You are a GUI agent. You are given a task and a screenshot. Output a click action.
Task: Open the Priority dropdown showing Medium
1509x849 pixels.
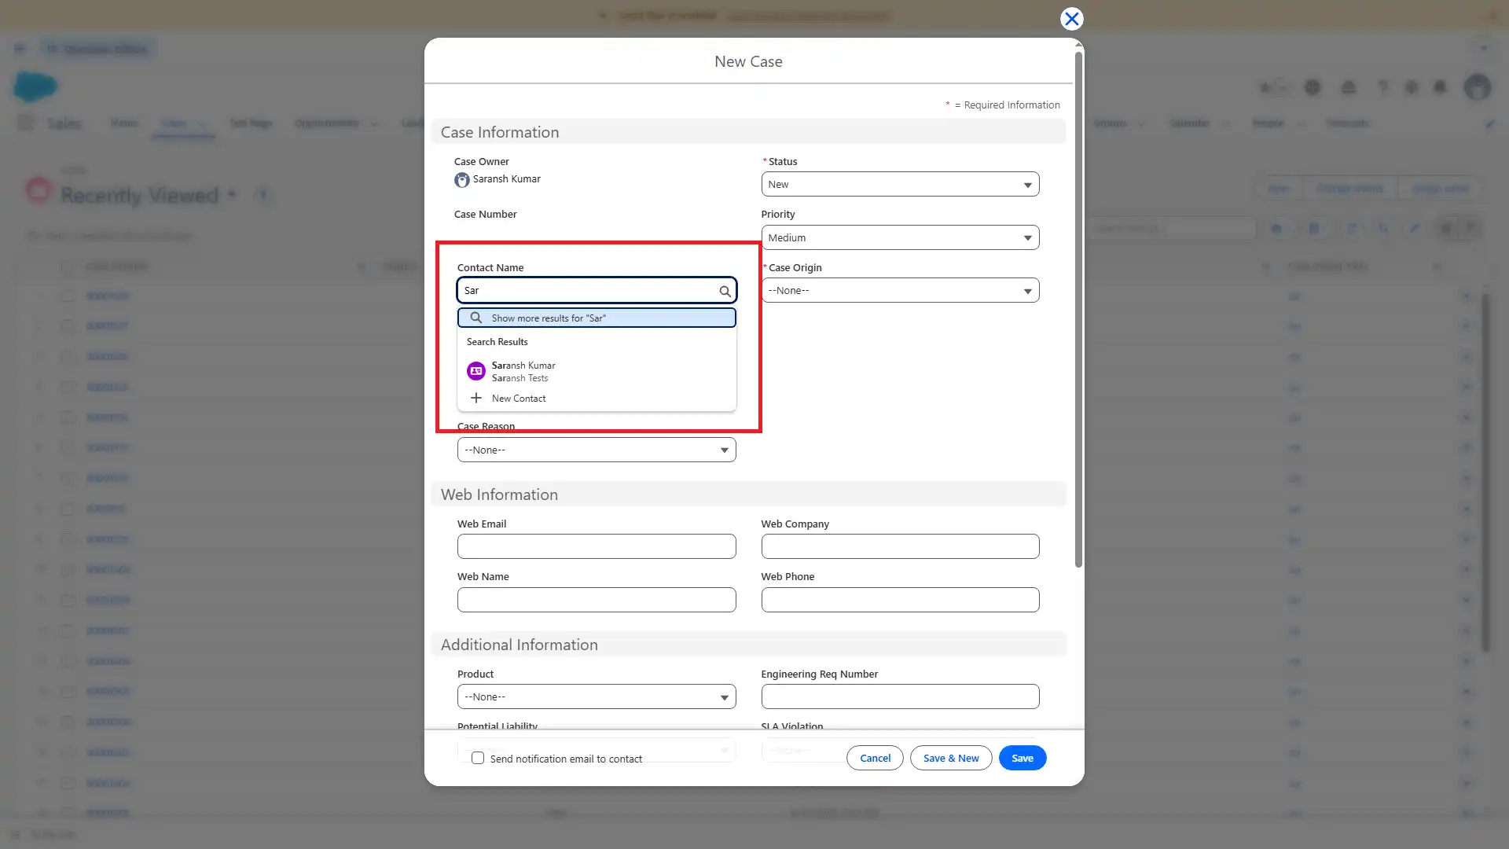coord(900,237)
